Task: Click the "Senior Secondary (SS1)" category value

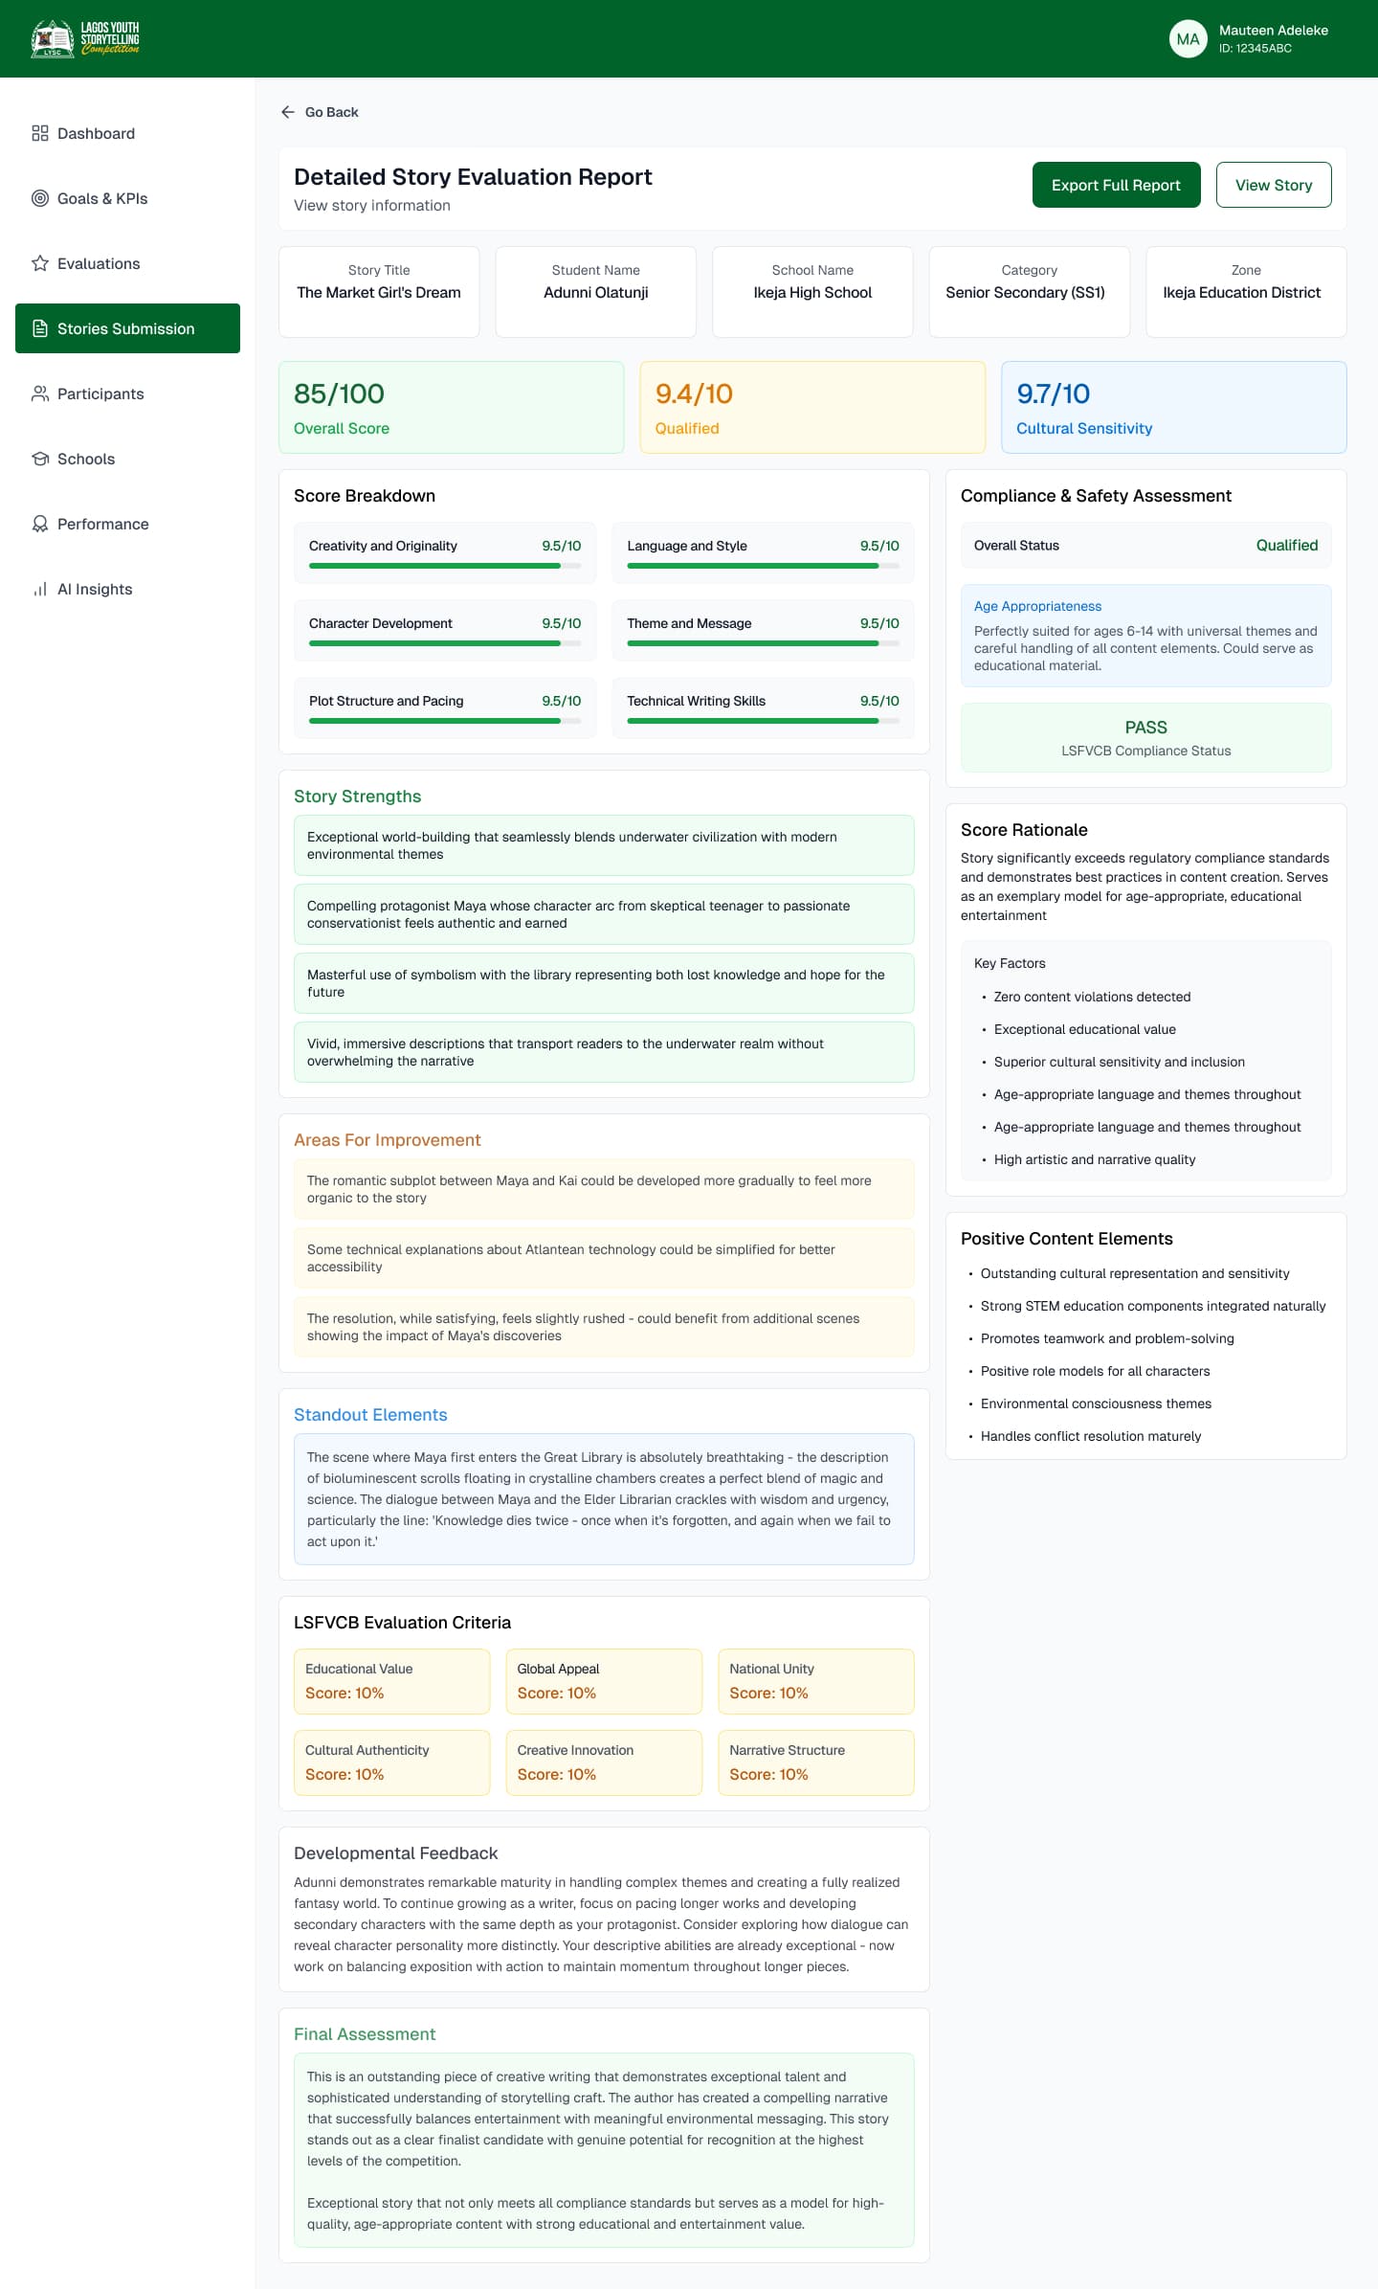Action: 1026,293
